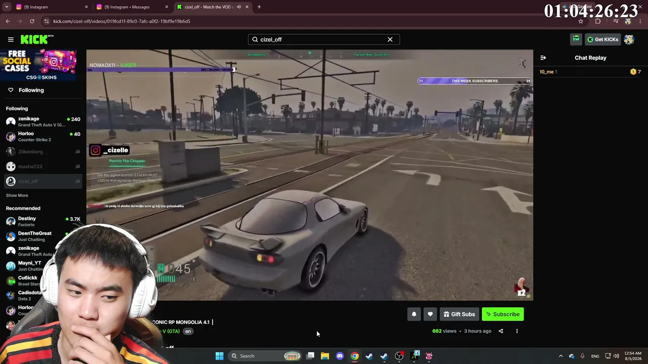Open the Following section with heart icon

[x=26, y=90]
